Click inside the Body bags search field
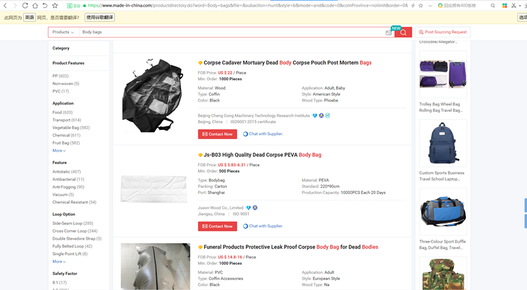 tap(232, 32)
